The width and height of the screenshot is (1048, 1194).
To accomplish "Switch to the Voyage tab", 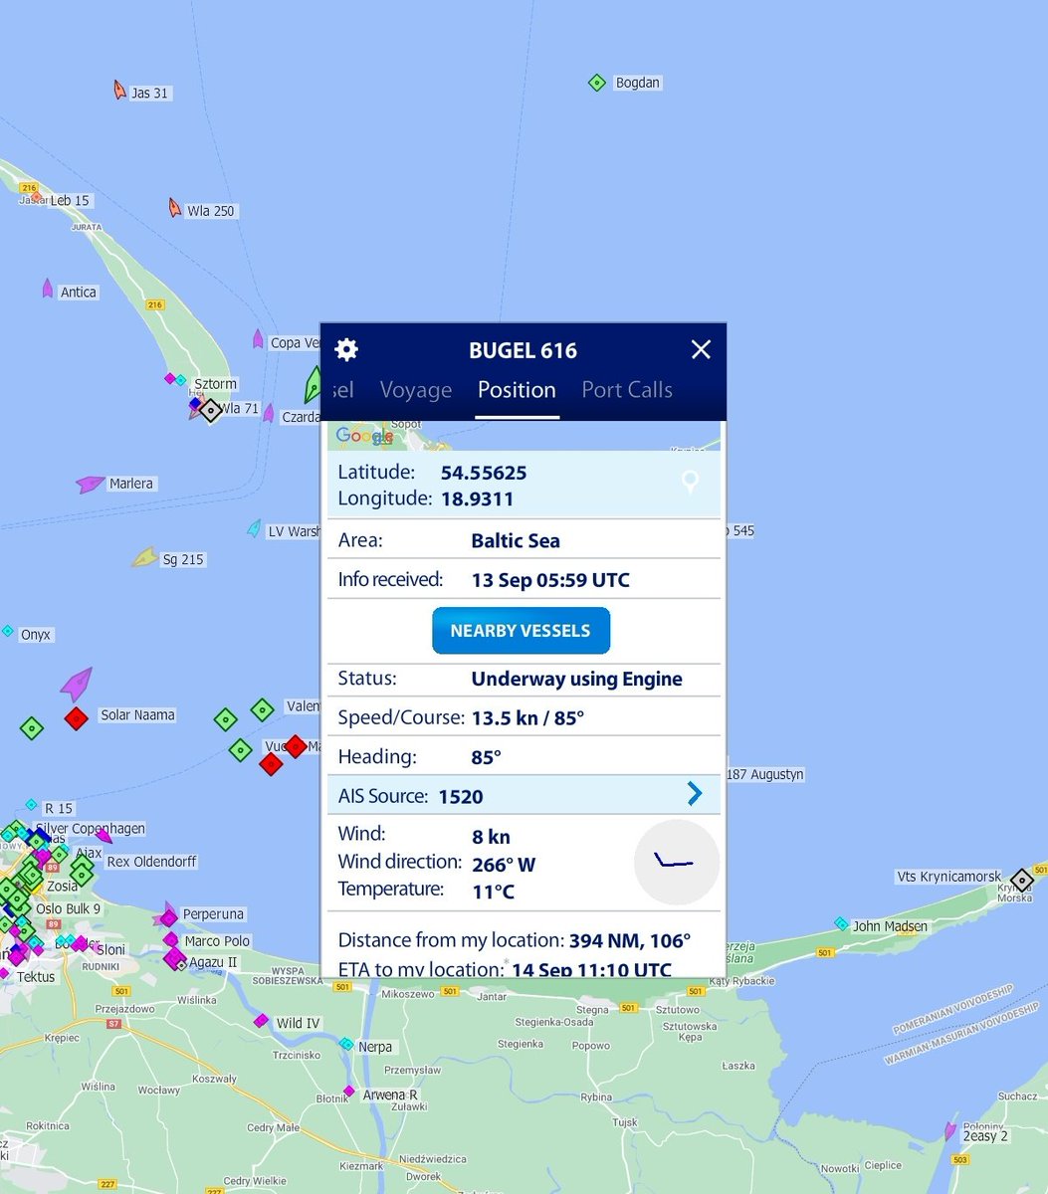I will (416, 390).
